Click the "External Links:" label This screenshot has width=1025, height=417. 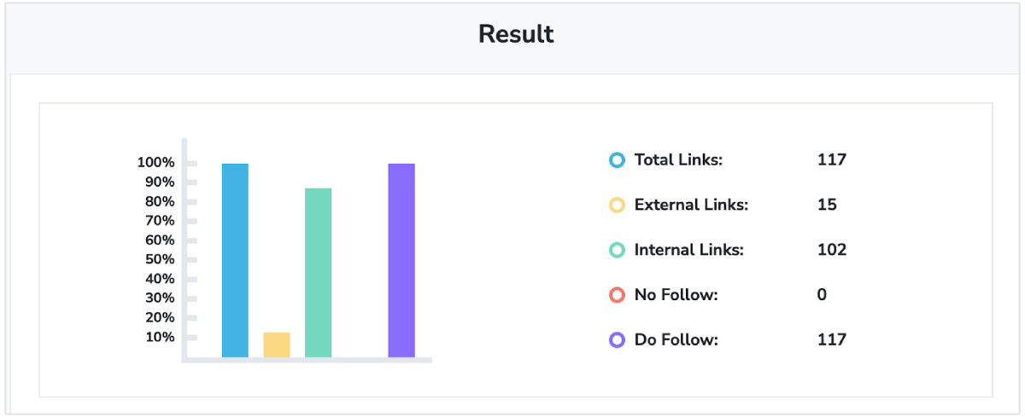coord(691,205)
